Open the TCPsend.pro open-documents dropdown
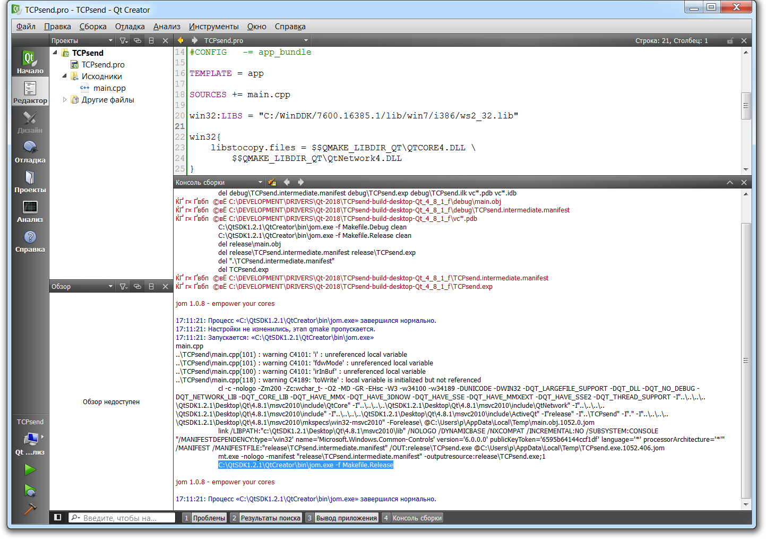Viewport: 766px width, 539px height. coord(256,40)
